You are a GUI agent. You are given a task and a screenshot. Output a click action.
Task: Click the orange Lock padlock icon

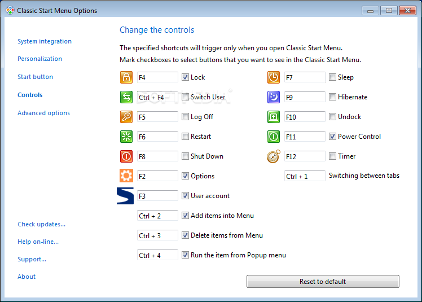[126, 77]
